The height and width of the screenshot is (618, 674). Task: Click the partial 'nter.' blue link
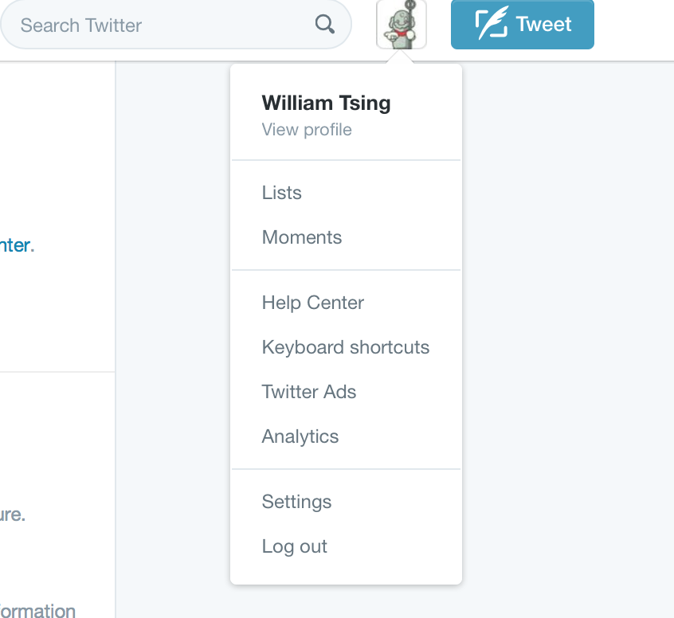coord(17,246)
